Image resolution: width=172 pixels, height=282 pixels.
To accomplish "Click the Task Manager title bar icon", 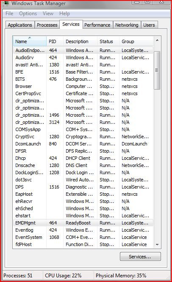I will click(x=6, y=3).
